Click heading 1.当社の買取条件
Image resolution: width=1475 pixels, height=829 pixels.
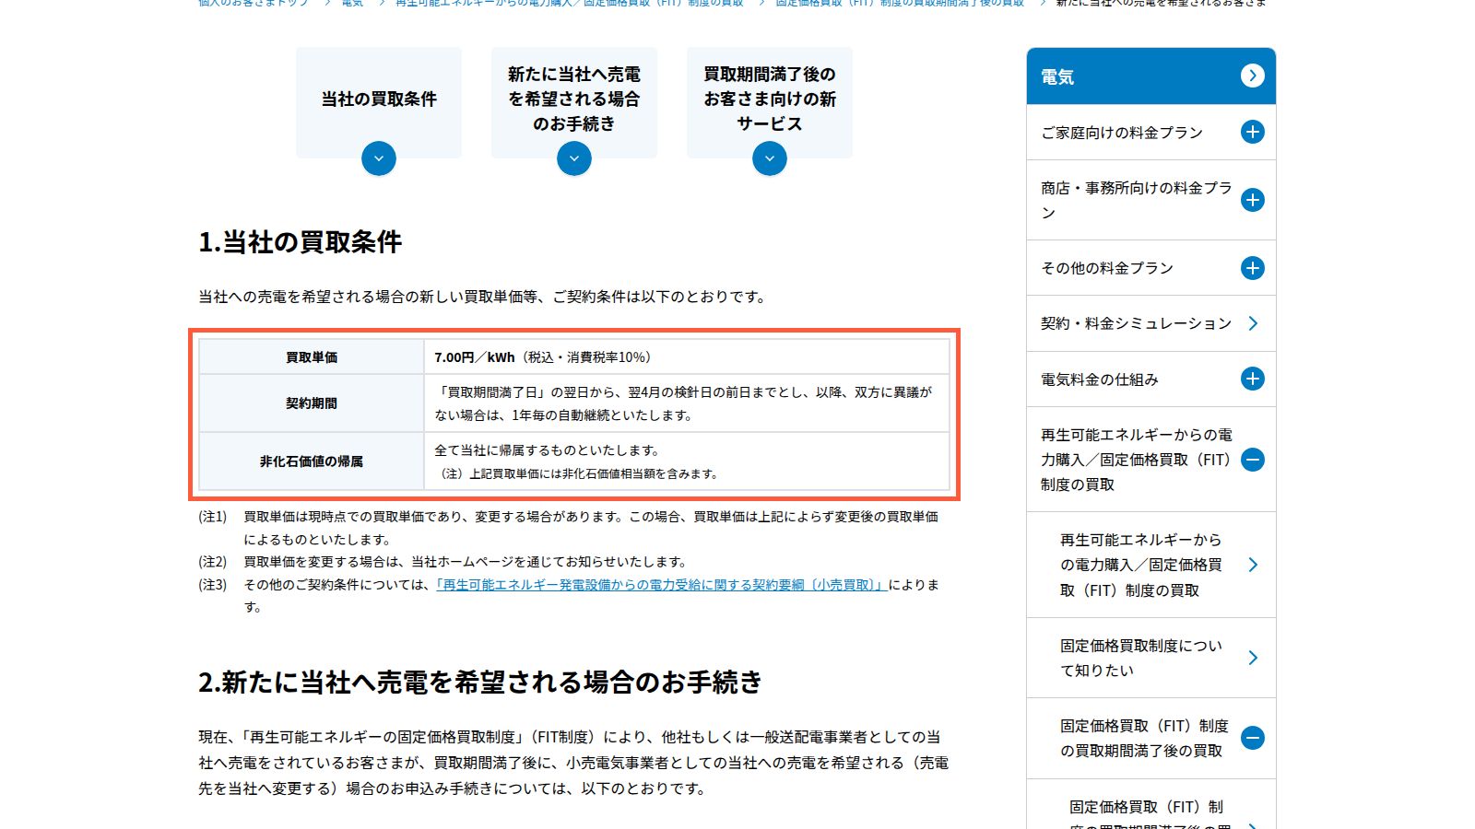(301, 242)
